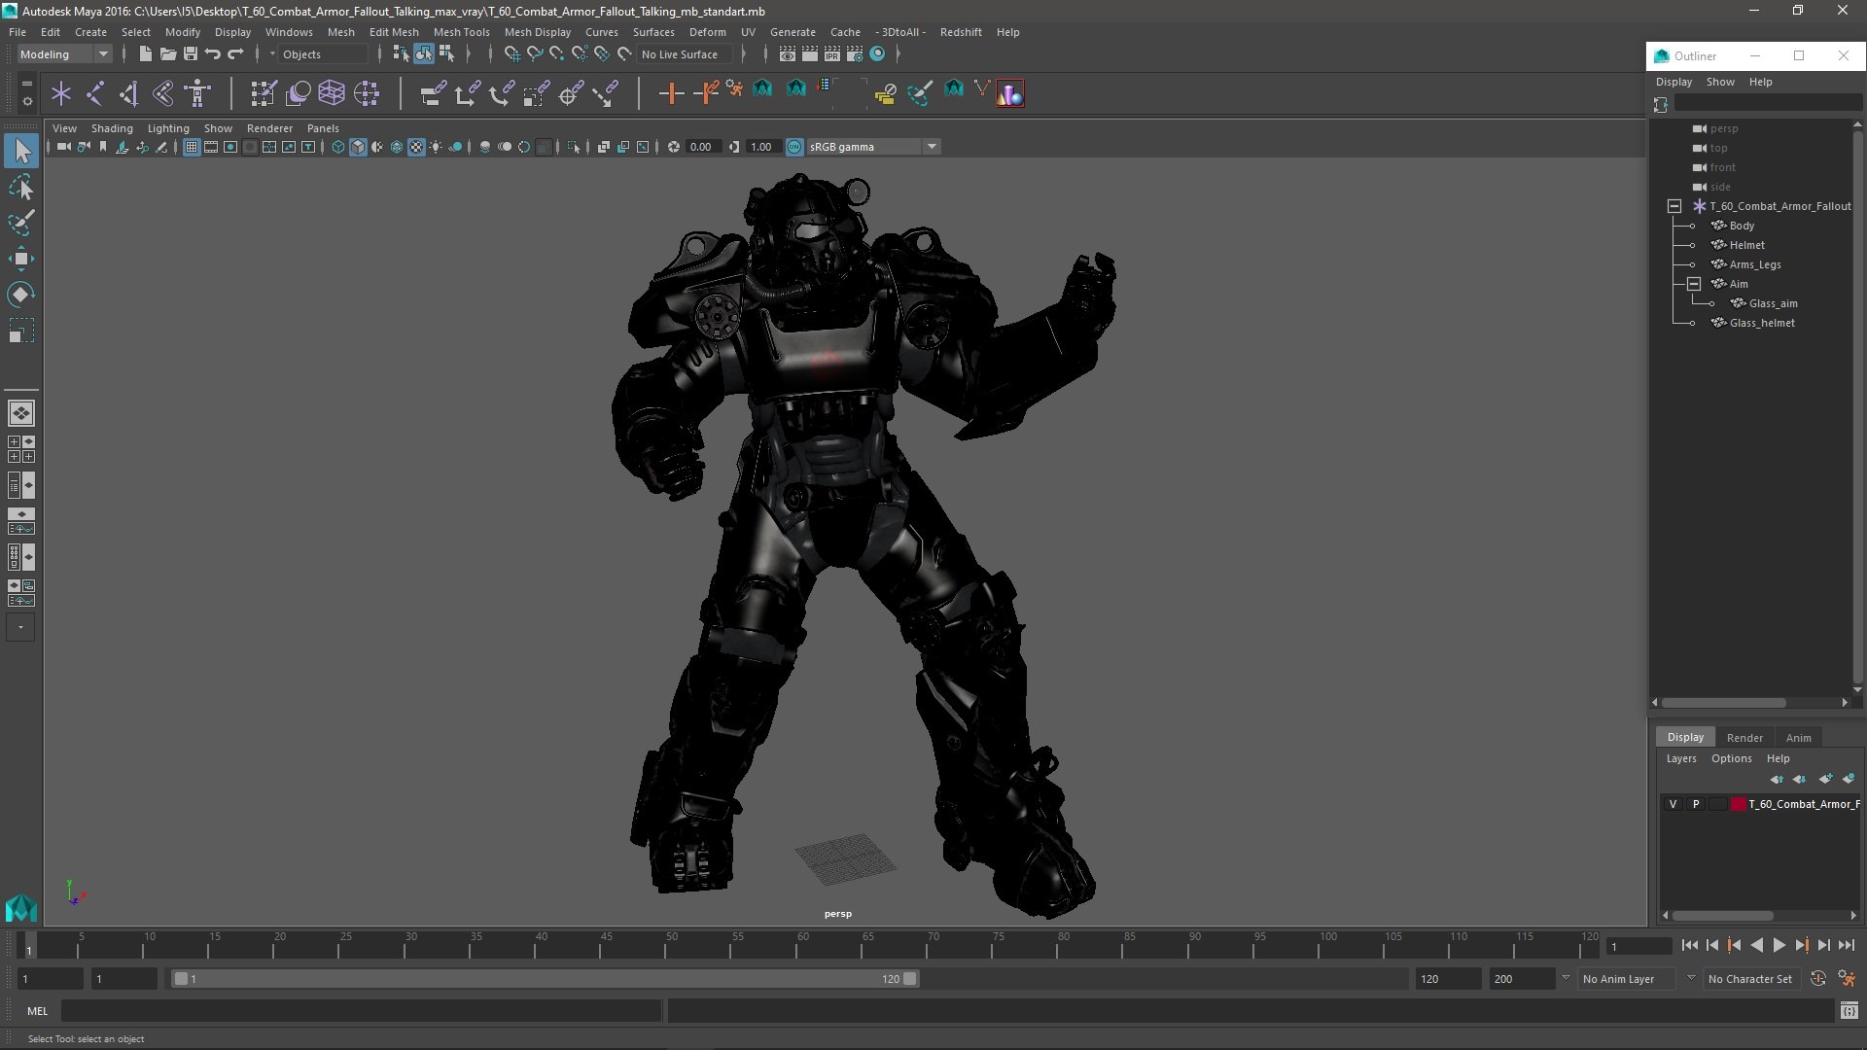Screen dimensions: 1867x1050
Task: Open viewport Lighting menu
Action: click(168, 128)
